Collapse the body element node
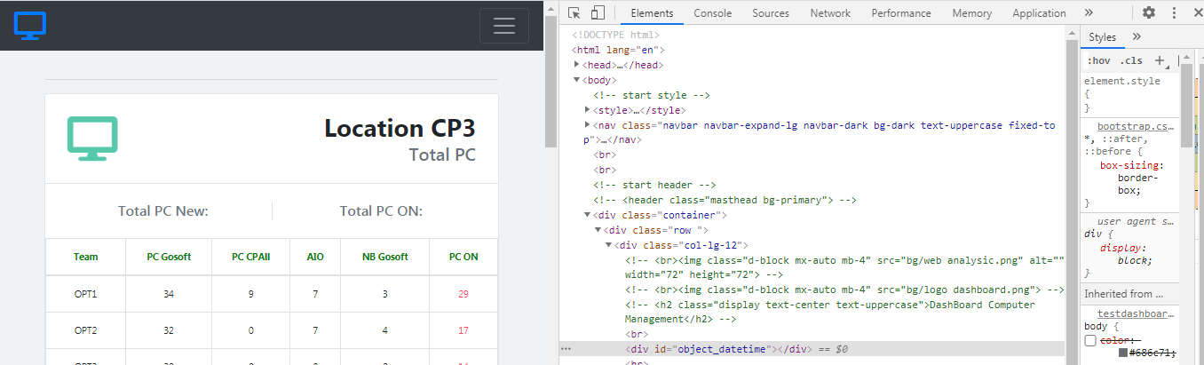The image size is (1204, 365). (x=576, y=80)
